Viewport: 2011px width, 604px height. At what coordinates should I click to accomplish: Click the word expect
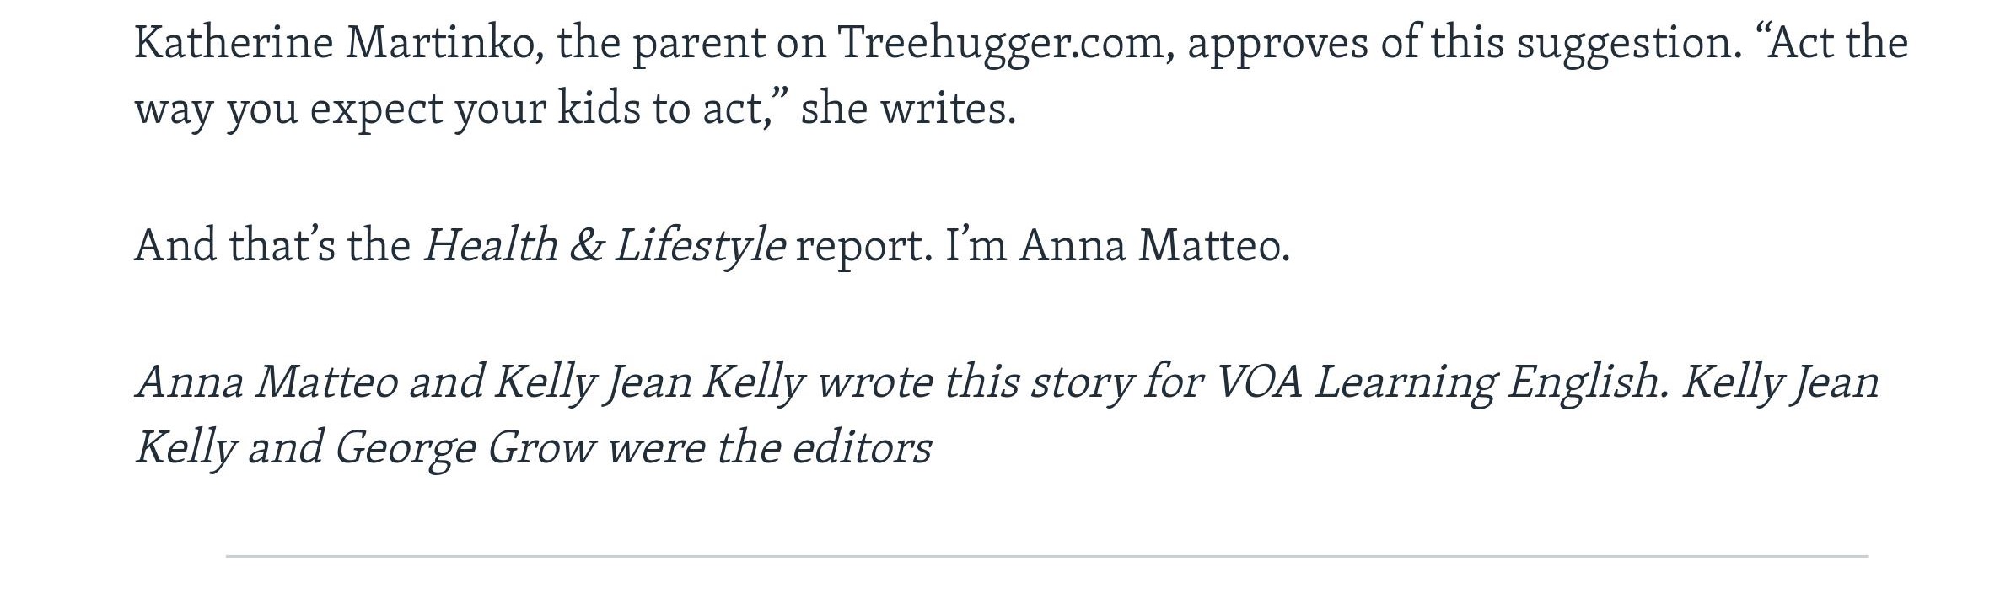tap(376, 109)
